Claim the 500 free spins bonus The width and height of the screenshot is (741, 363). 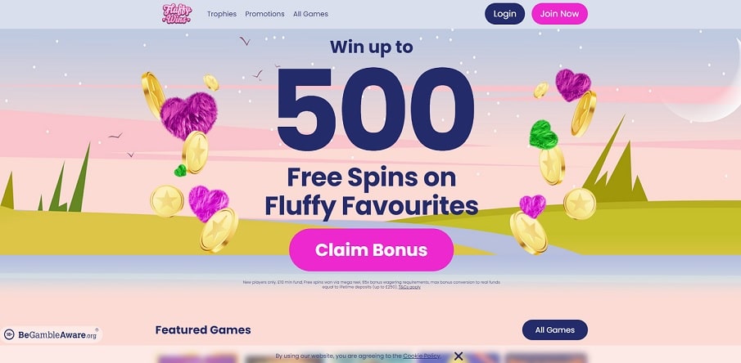point(372,249)
